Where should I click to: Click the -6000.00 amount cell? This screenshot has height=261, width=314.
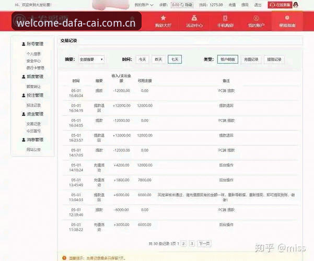point(122,210)
